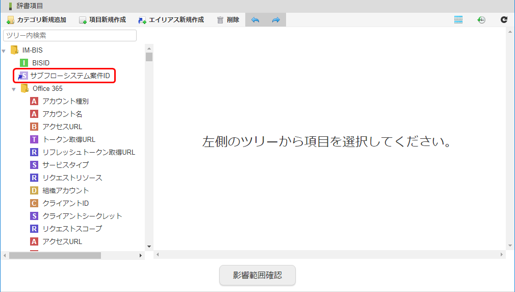Click the A icon next to アカウント種別
This screenshot has height=292, width=515.
[x=34, y=101]
